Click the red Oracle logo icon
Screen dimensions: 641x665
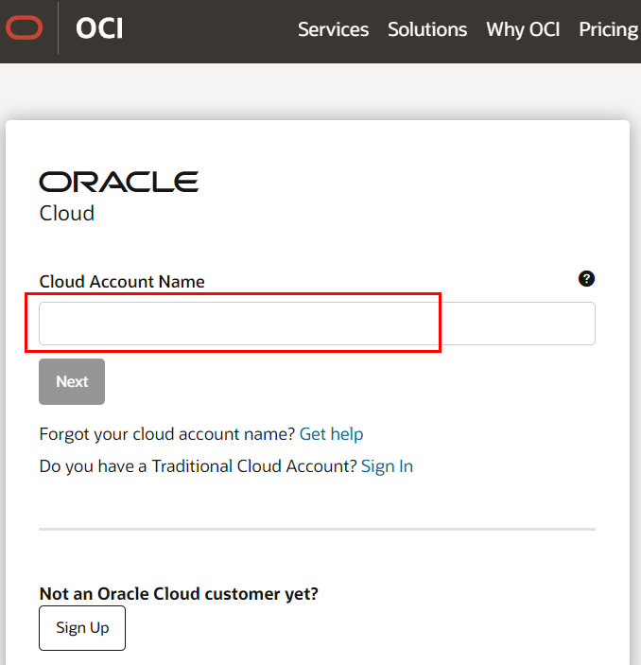click(25, 28)
